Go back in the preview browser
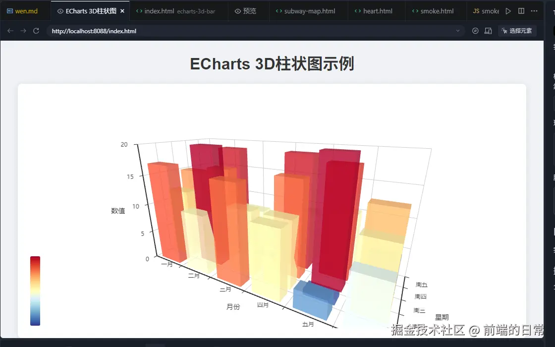 (x=10, y=31)
